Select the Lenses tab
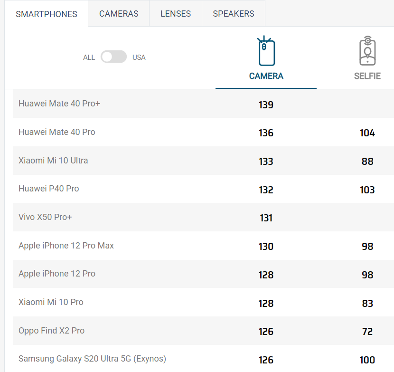The height and width of the screenshot is (372, 394). click(176, 14)
